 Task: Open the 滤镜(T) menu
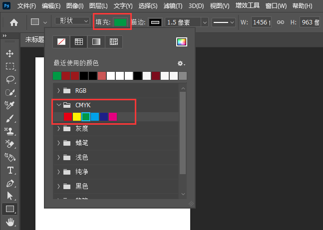(x=173, y=6)
